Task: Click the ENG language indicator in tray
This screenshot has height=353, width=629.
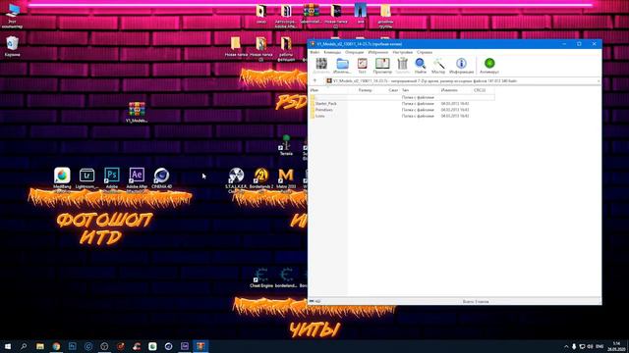Action: coord(600,346)
